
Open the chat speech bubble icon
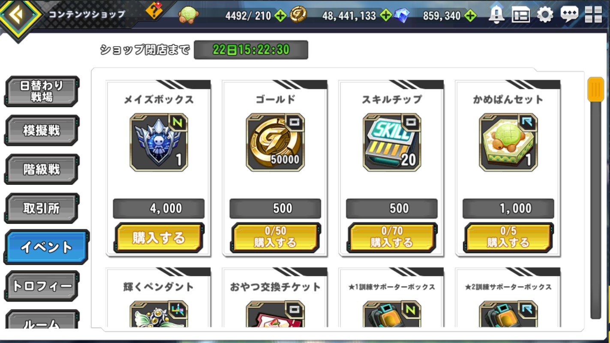point(569,15)
